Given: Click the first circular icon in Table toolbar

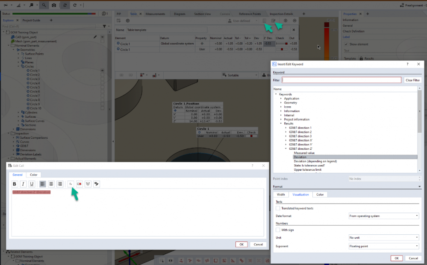Looking at the screenshot, I should pyautogui.click(x=286, y=20).
